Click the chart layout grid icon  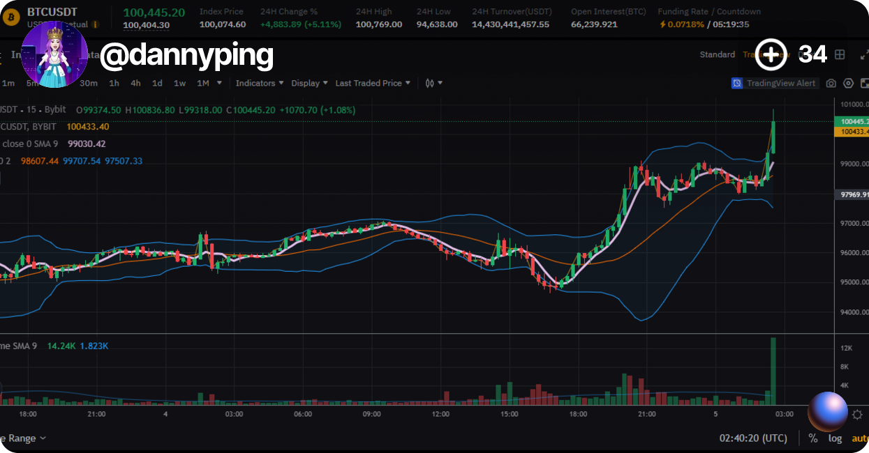[x=840, y=54]
